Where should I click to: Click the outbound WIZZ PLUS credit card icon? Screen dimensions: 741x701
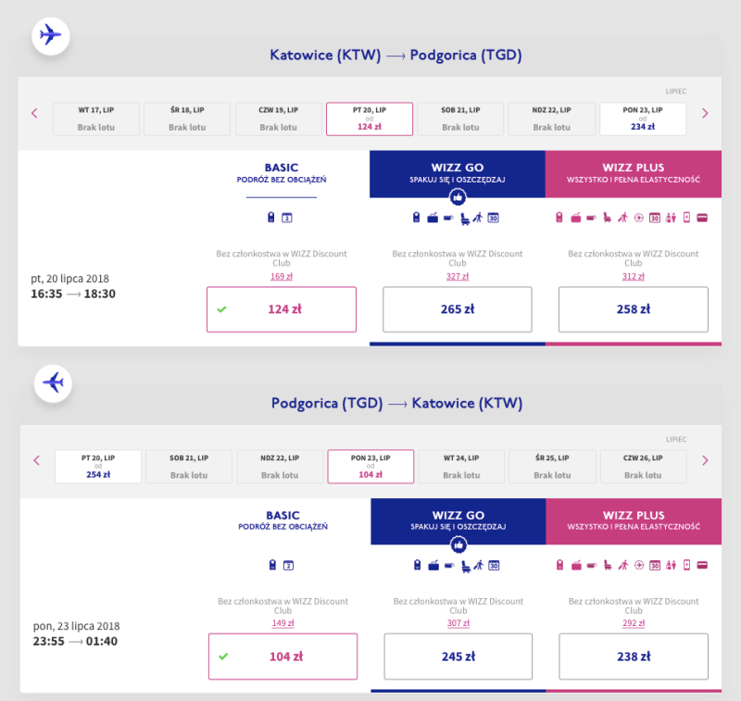pos(702,218)
